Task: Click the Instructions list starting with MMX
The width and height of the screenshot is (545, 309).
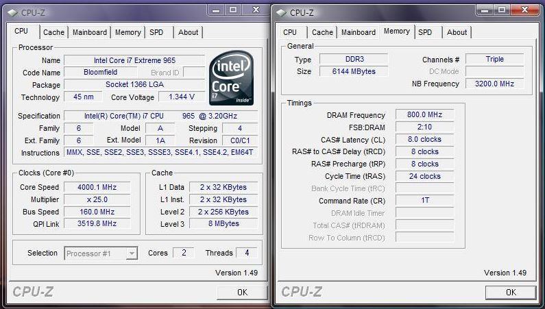Action: pos(161,152)
